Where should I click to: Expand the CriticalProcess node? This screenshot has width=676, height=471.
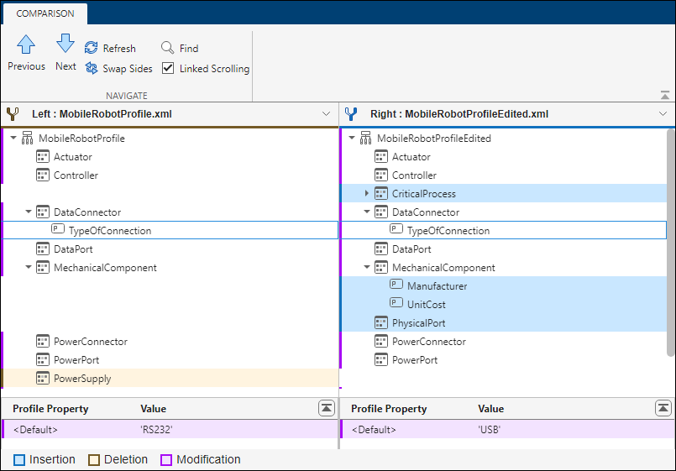pyautogui.click(x=367, y=194)
